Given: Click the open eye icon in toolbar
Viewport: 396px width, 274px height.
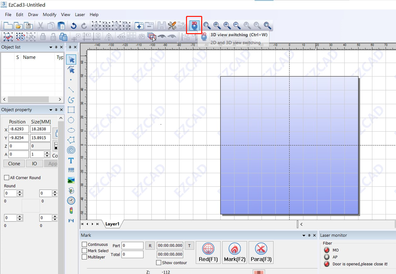Looking at the screenshot, I should click(x=162, y=37).
